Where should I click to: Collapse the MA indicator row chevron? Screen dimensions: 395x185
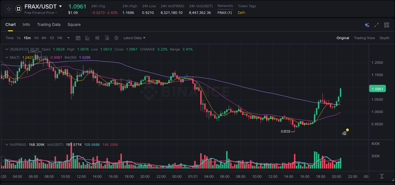click(6, 57)
